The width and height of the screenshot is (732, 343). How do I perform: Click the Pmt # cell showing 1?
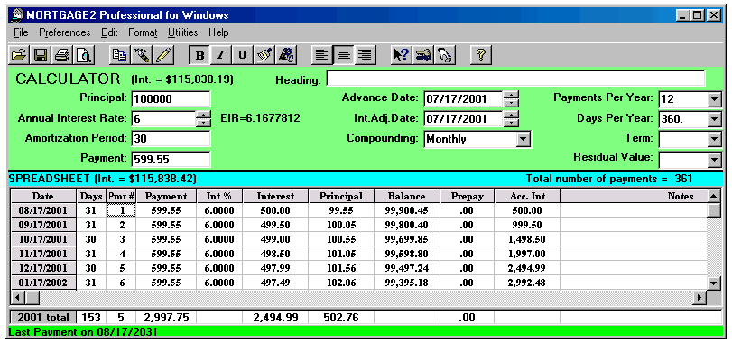(121, 210)
